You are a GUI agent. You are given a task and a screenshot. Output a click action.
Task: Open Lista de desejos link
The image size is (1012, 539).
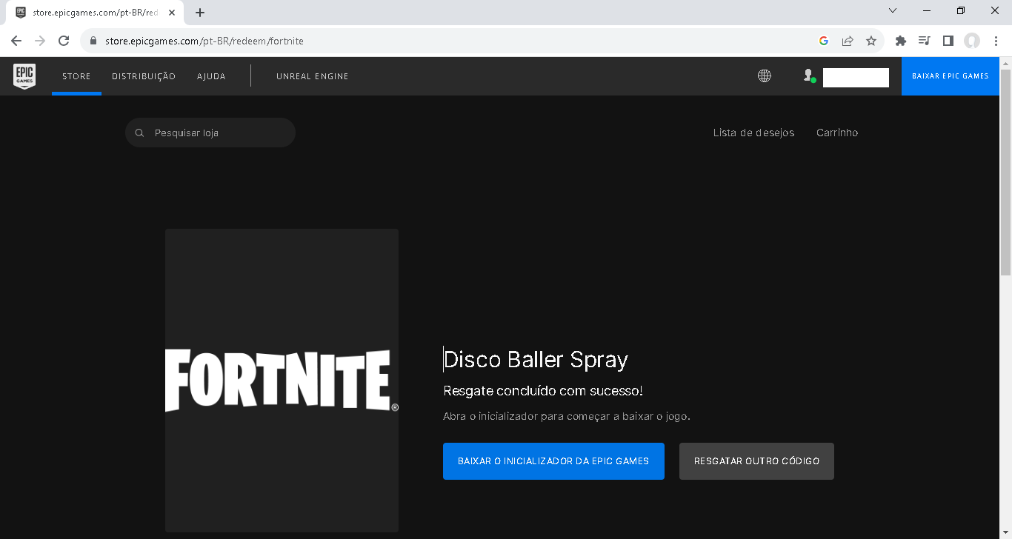tap(753, 133)
